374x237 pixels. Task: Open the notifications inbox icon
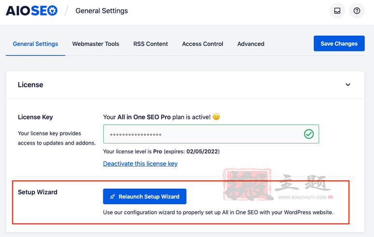(337, 11)
